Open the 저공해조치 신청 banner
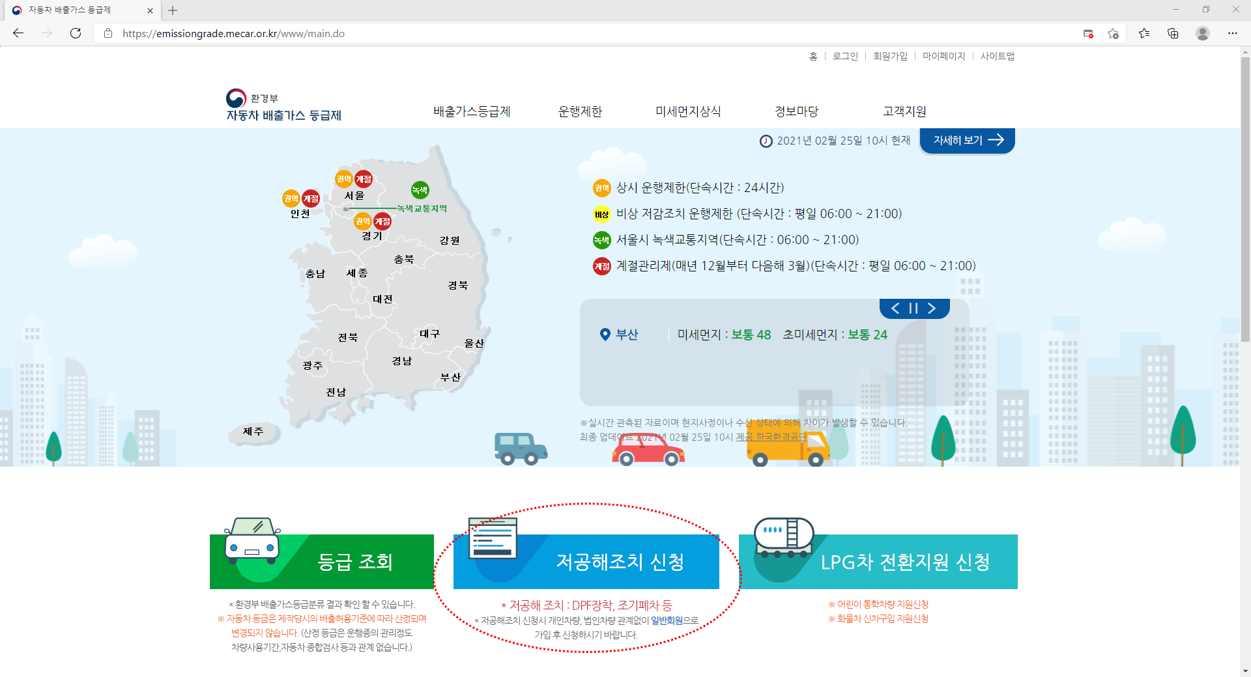1251x677 pixels. point(586,561)
